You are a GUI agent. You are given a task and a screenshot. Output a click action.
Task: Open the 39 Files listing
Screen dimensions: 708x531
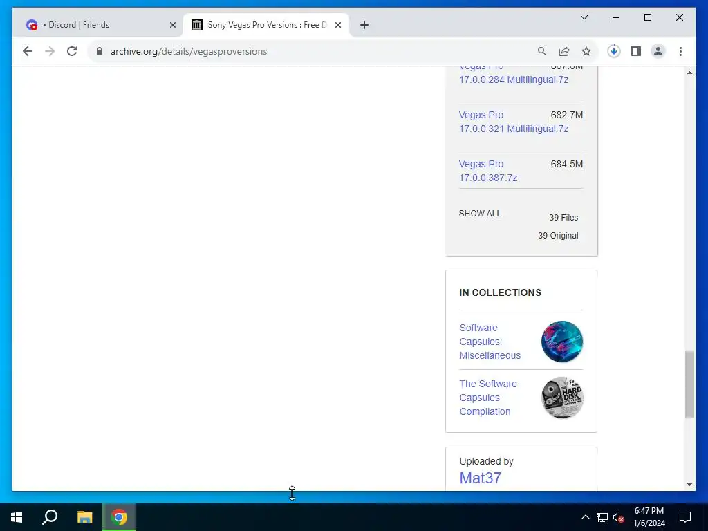tap(563, 218)
